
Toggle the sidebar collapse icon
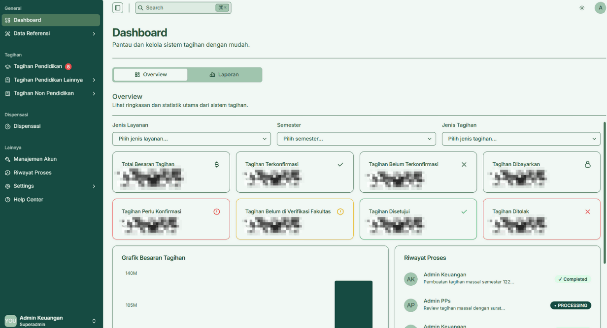tap(117, 8)
